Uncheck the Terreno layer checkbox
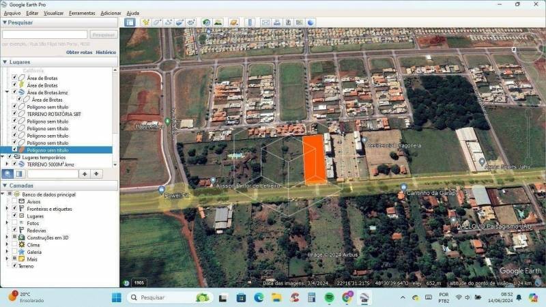This screenshot has width=546, height=307. coord(14,265)
